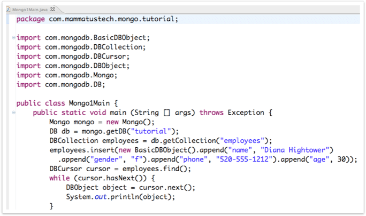The height and width of the screenshot is (216, 366).
Task: Click the public class Mongo1Main declaration
Action: (67, 103)
